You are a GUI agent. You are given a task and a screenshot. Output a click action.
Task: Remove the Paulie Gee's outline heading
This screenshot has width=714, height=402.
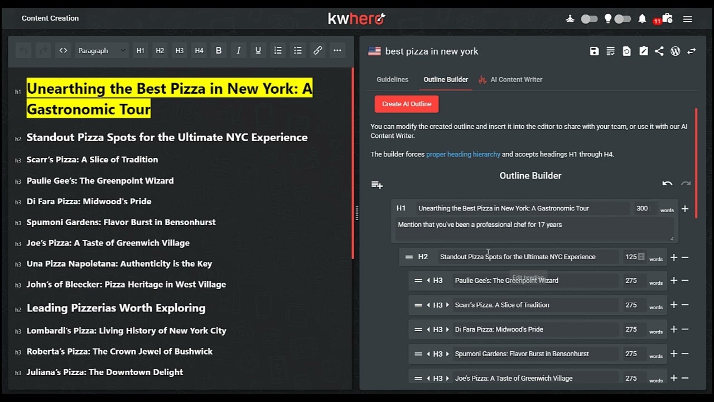(685, 281)
